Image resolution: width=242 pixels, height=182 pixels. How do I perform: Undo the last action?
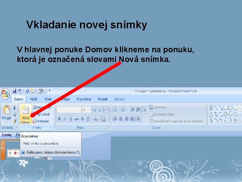[x=19, y=91]
